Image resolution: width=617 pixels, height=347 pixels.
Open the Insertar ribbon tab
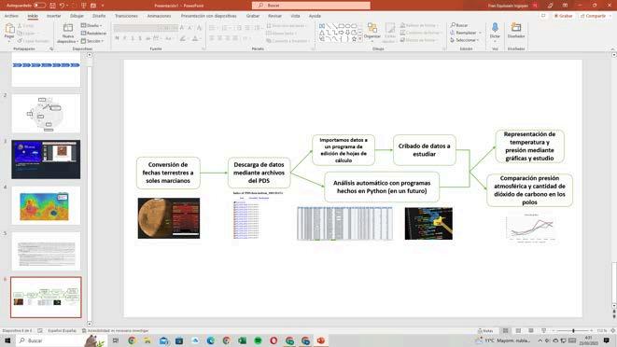point(54,16)
